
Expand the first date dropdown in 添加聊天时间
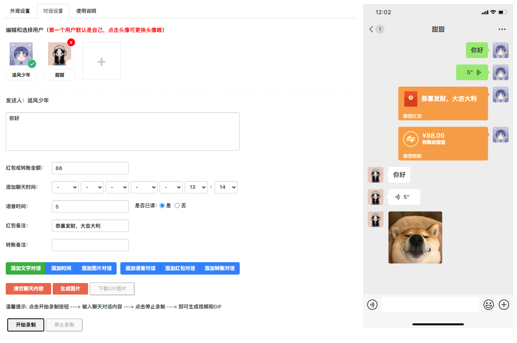point(65,187)
